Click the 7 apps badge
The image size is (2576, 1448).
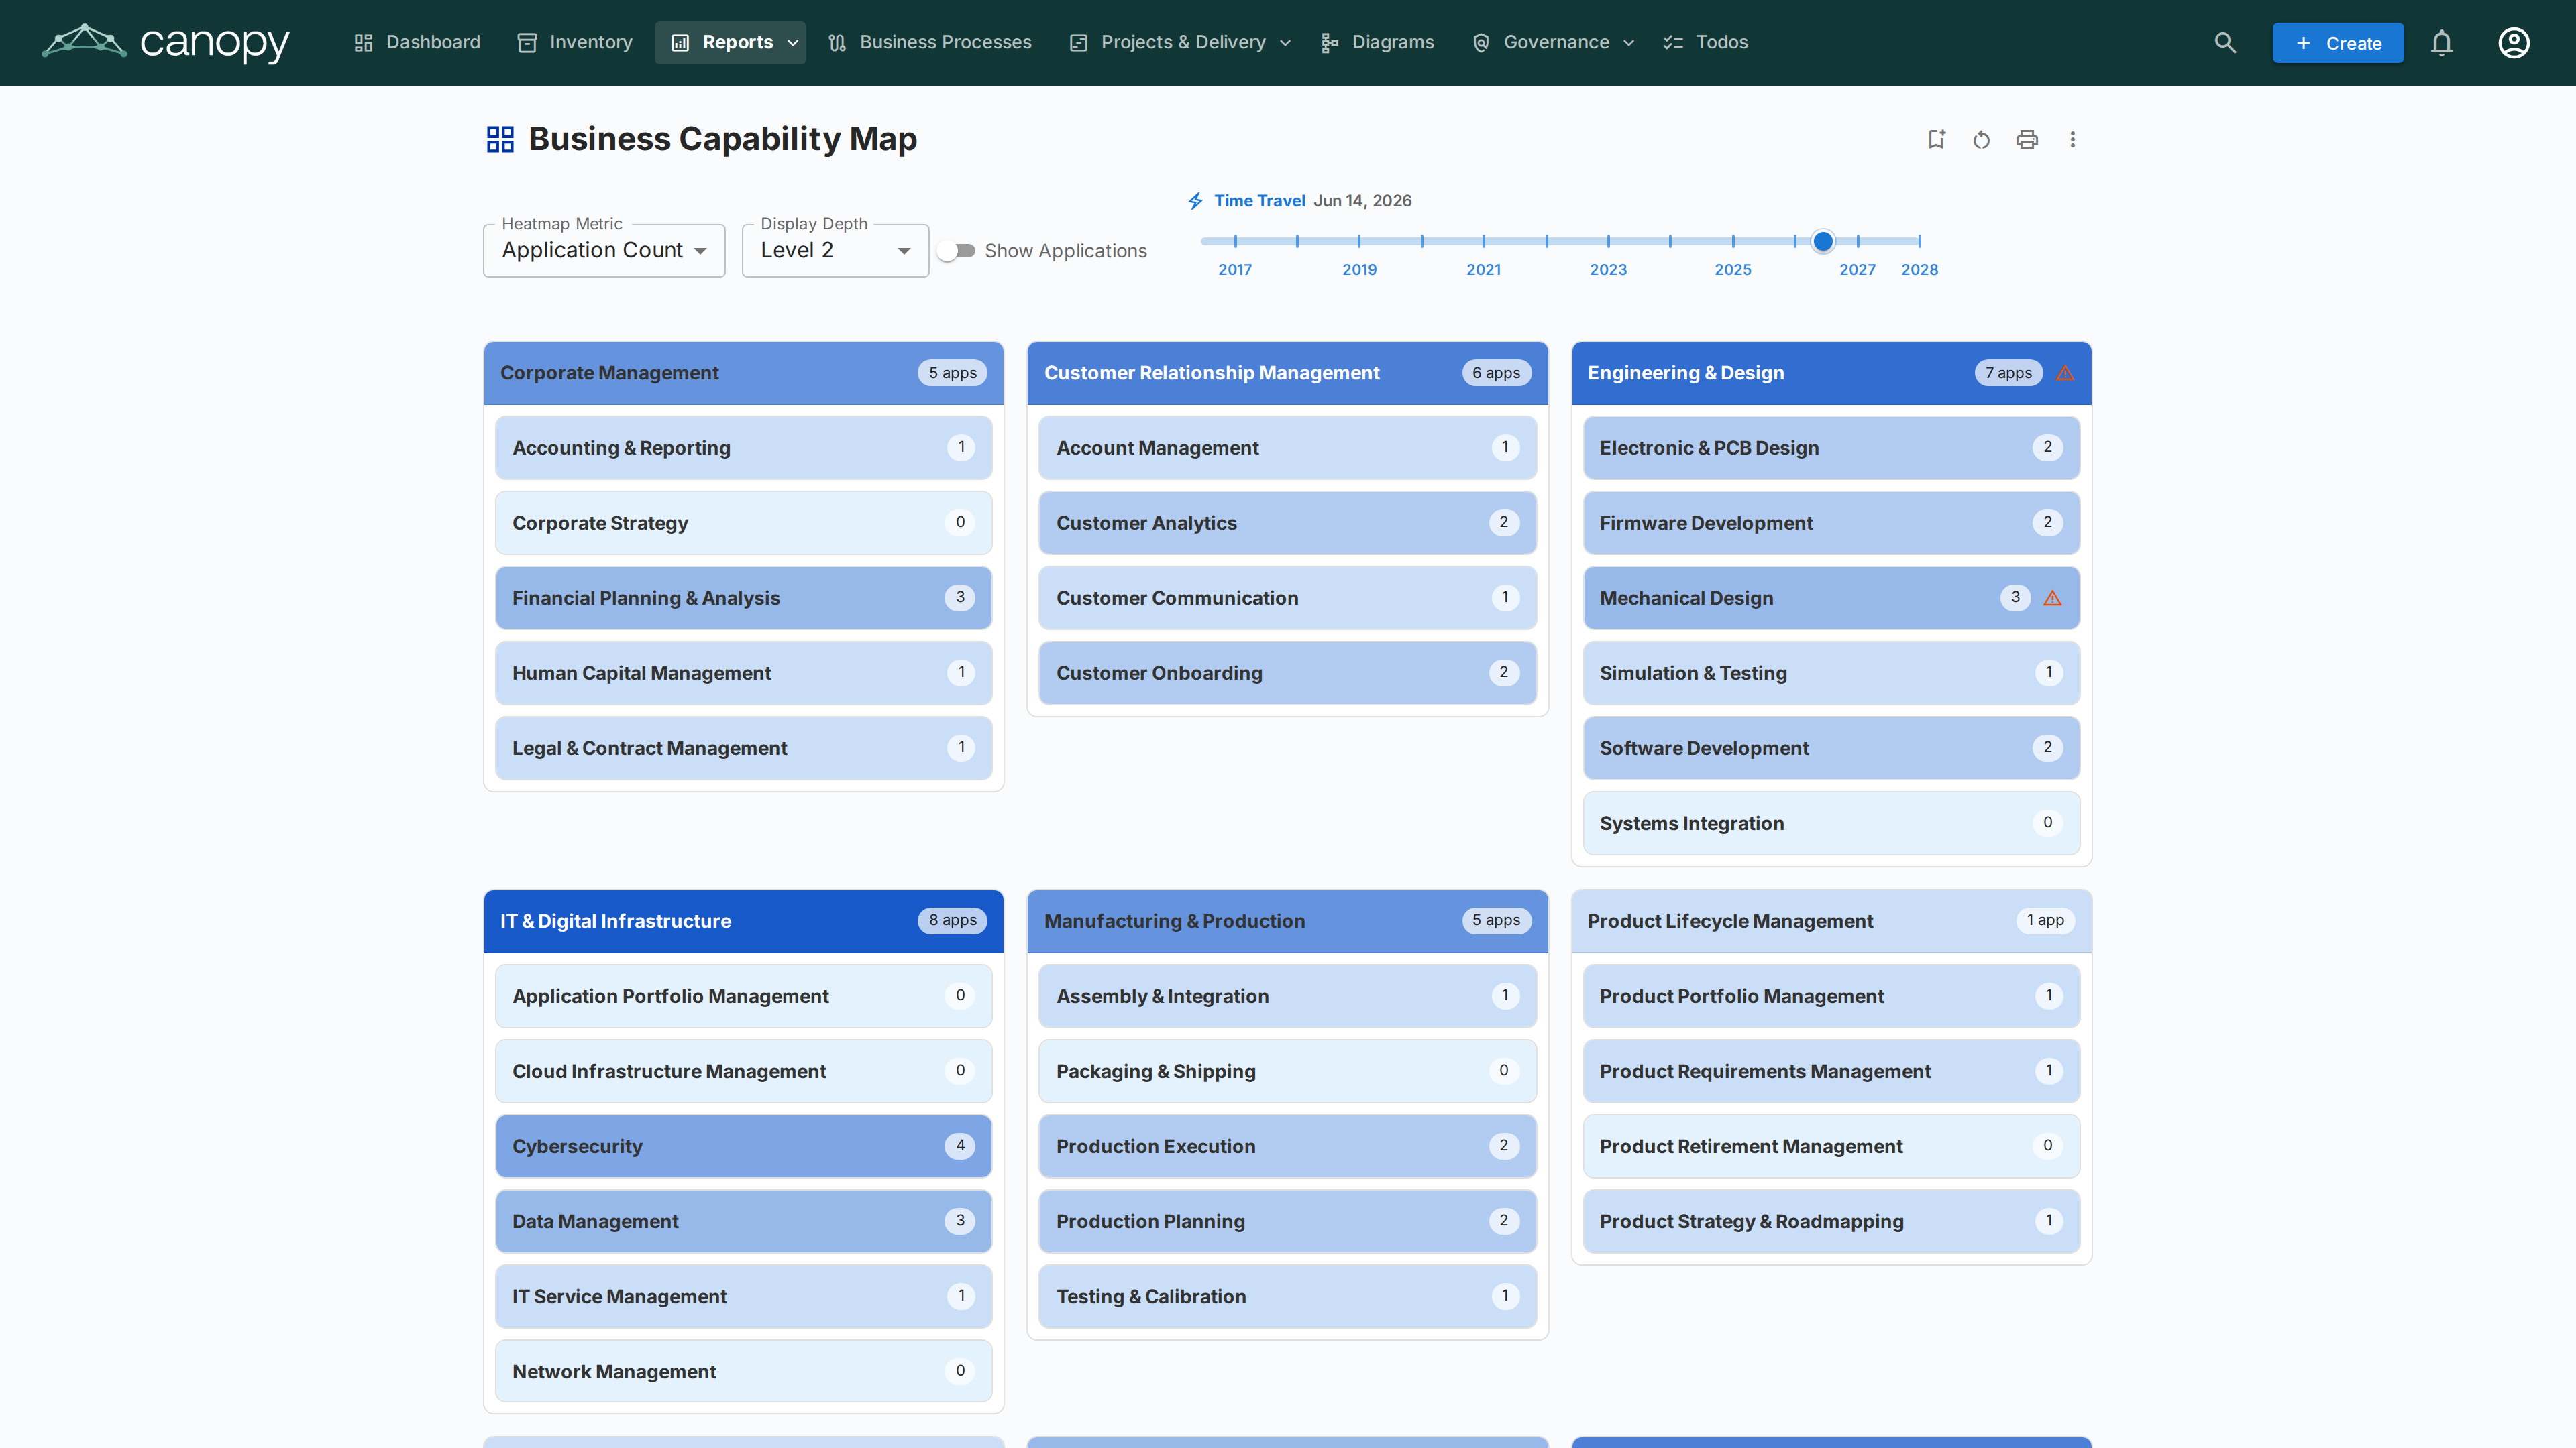(x=2008, y=373)
